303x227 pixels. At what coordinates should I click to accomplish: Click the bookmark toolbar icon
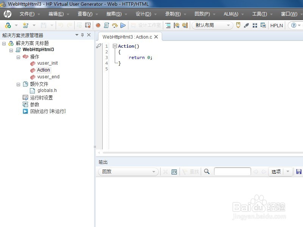click(x=238, y=25)
